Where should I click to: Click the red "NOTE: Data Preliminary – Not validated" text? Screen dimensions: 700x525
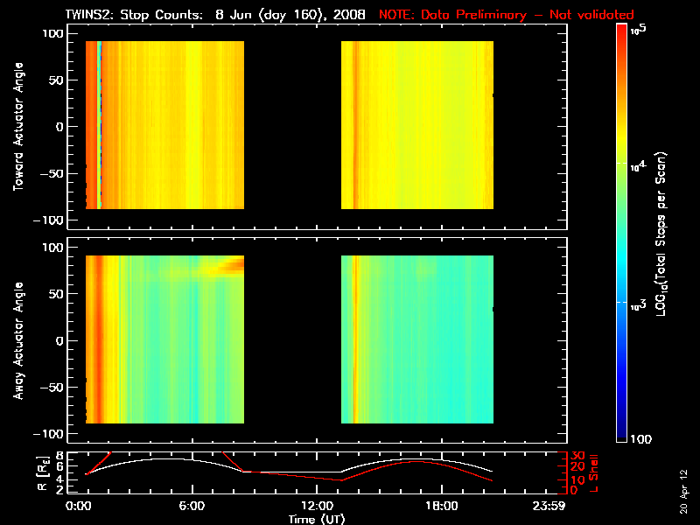point(507,15)
